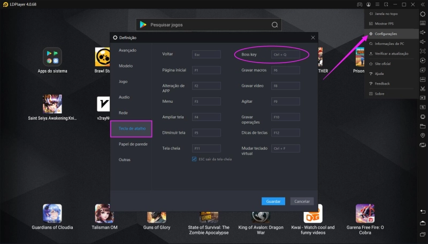
Task: Click the search magnifier in Pesquisar jogos bar
Action: [274, 25]
